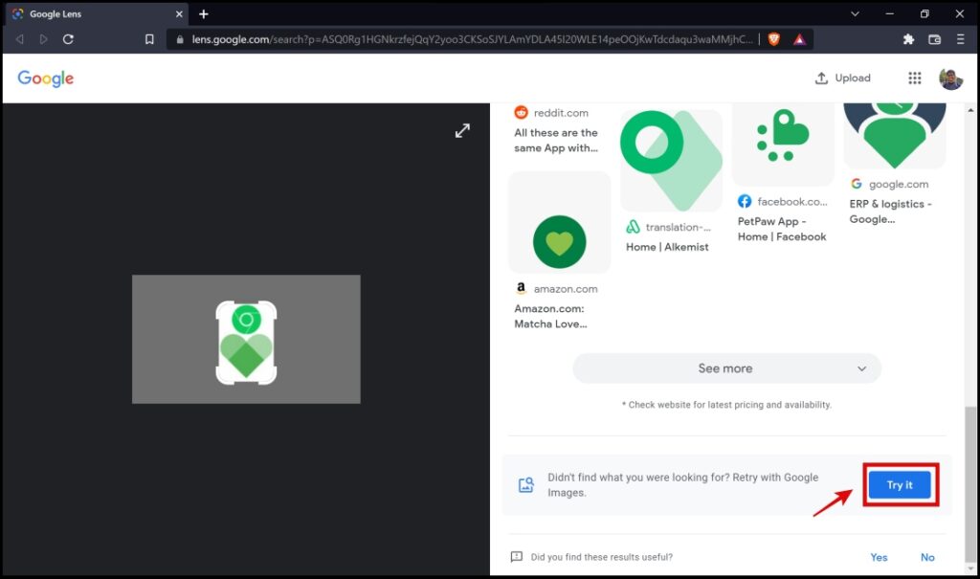The height and width of the screenshot is (579, 980).
Task: Click the google.com result thumbnail
Action: 895,135
